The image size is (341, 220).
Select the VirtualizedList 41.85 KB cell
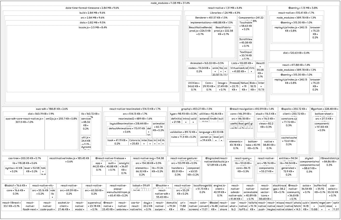click(x=239, y=70)
